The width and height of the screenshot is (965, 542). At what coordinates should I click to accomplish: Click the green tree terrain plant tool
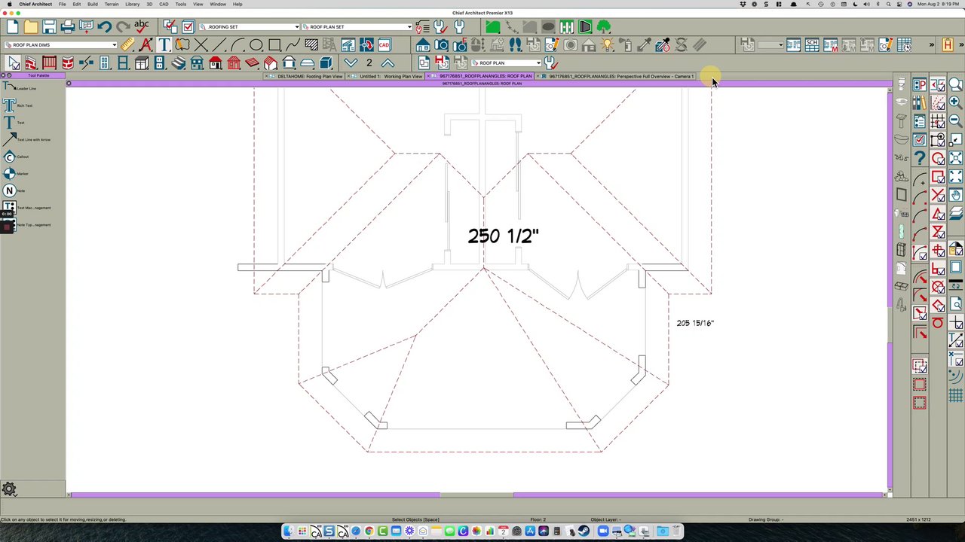pos(604,27)
